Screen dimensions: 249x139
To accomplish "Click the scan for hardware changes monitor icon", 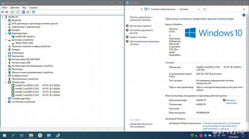I will 33,12.
